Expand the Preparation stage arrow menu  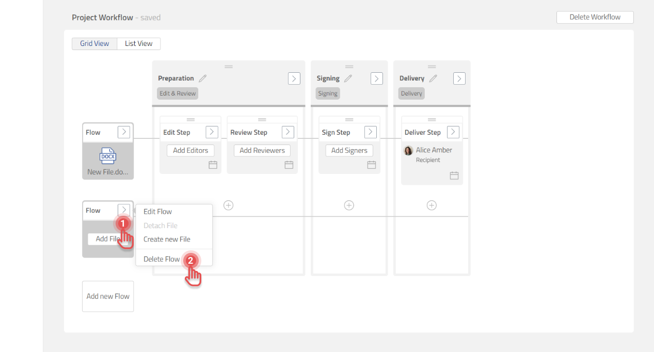(x=294, y=78)
